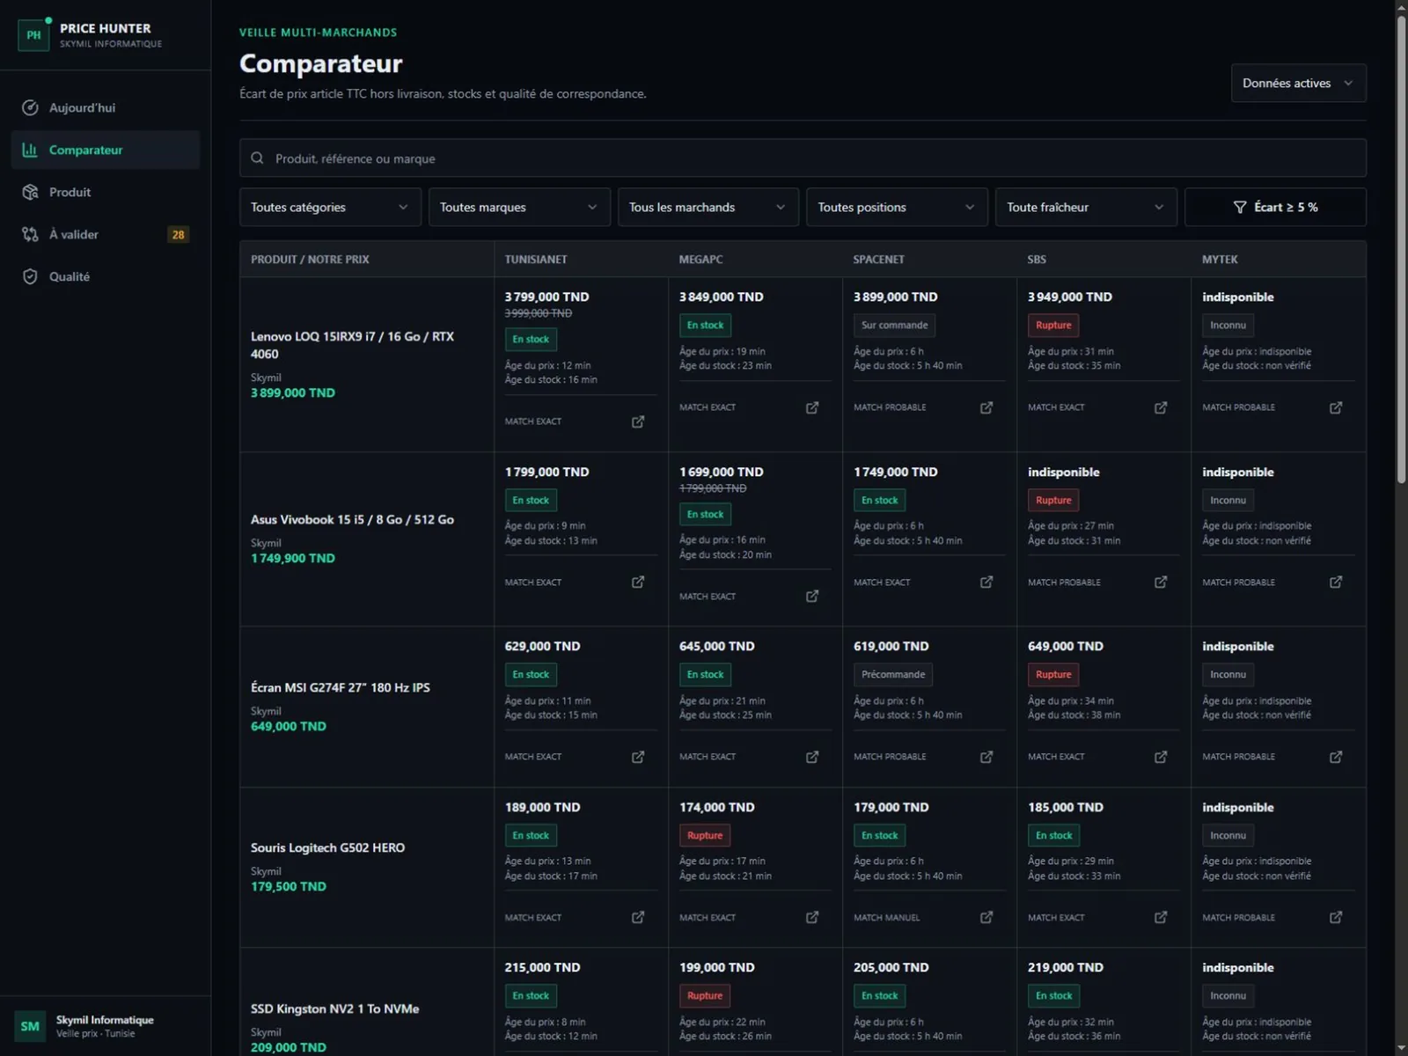This screenshot has height=1056, width=1408.
Task: Open MegaPC link for Écran MSI G274F
Action: [x=812, y=757]
